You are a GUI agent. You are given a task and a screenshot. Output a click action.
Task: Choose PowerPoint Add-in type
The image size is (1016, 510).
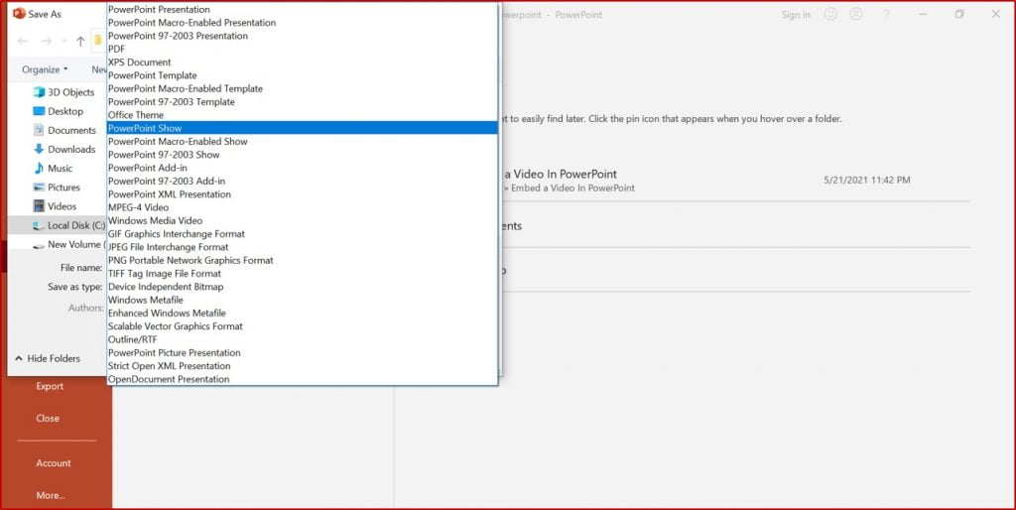pyautogui.click(x=302, y=168)
